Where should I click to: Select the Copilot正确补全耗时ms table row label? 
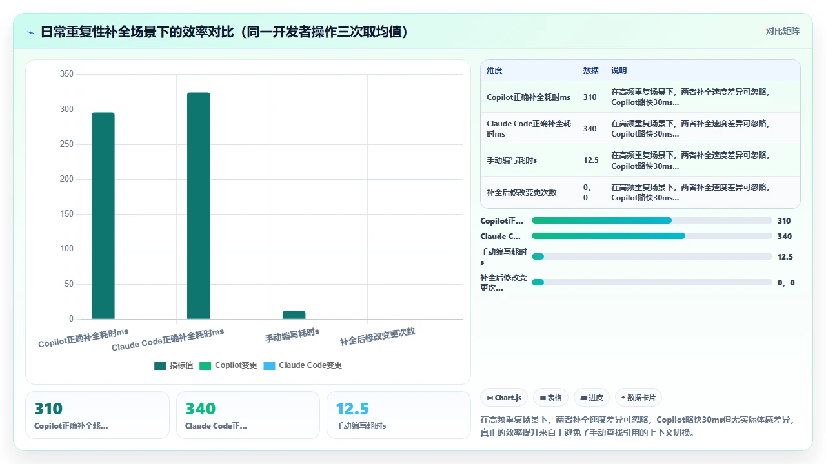[529, 97]
